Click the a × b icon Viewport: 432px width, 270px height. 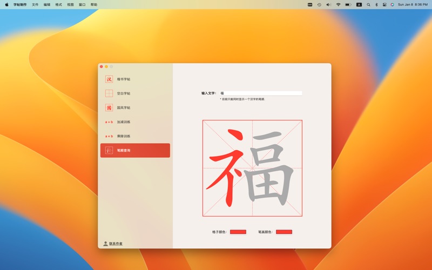pyautogui.click(x=109, y=136)
